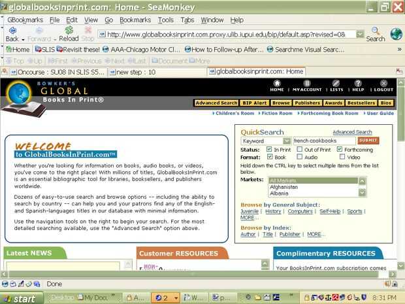Open the URL bar history dropdown arrow
The height and width of the screenshot is (304, 405).
click(x=360, y=34)
